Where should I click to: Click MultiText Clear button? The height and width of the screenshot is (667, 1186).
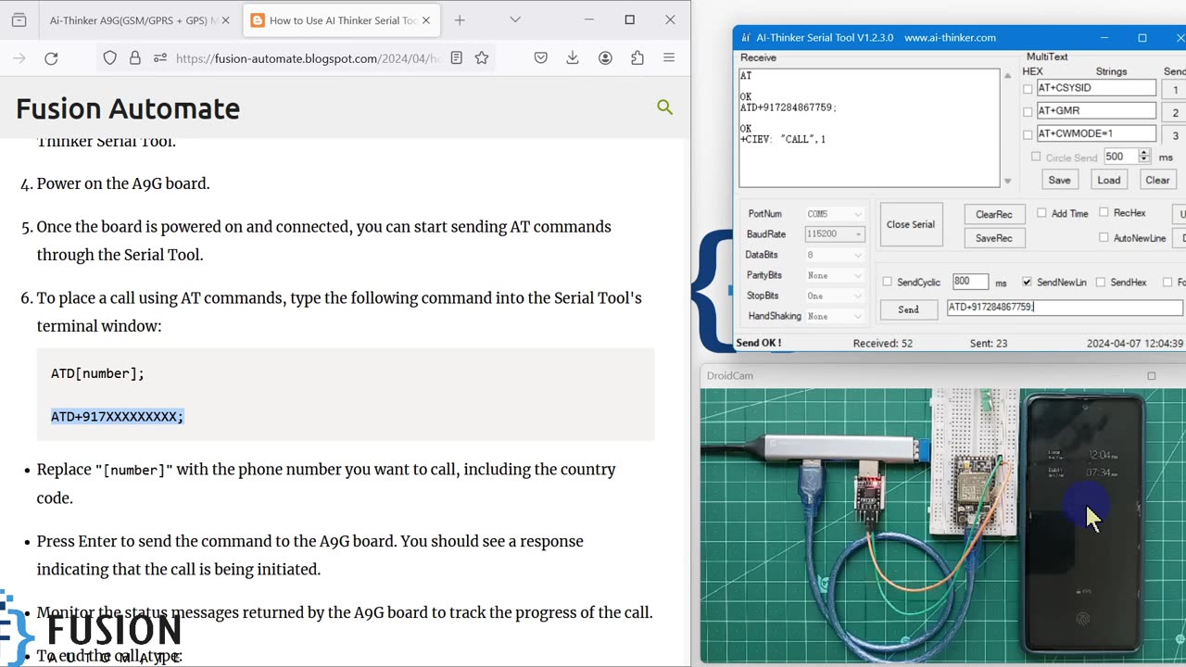[x=1157, y=180]
